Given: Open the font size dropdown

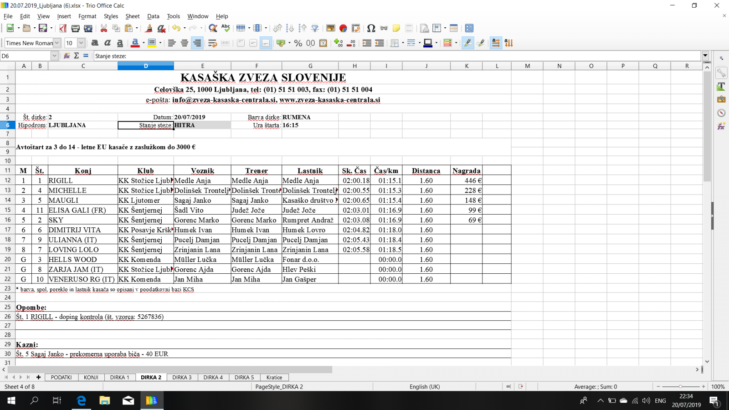Looking at the screenshot, I should [x=81, y=43].
